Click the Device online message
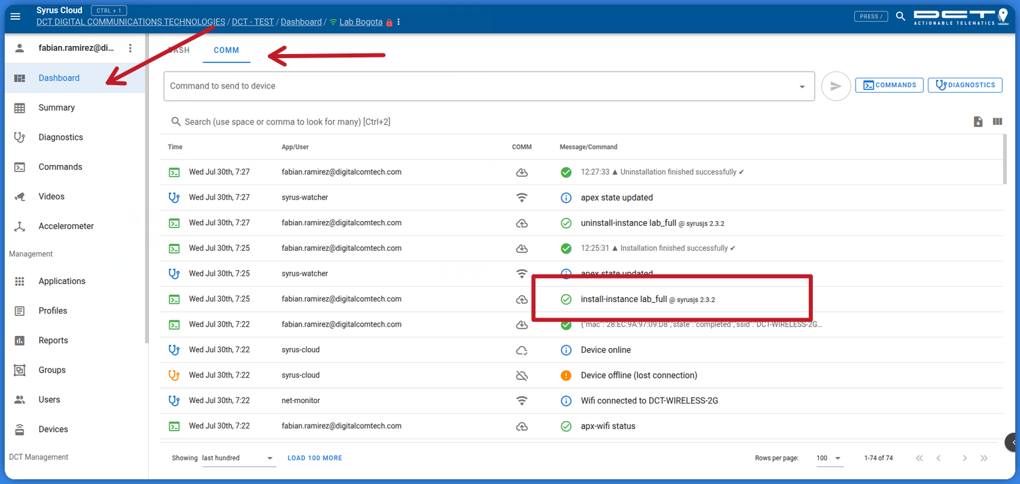Image resolution: width=1020 pixels, height=484 pixels. pyautogui.click(x=606, y=350)
